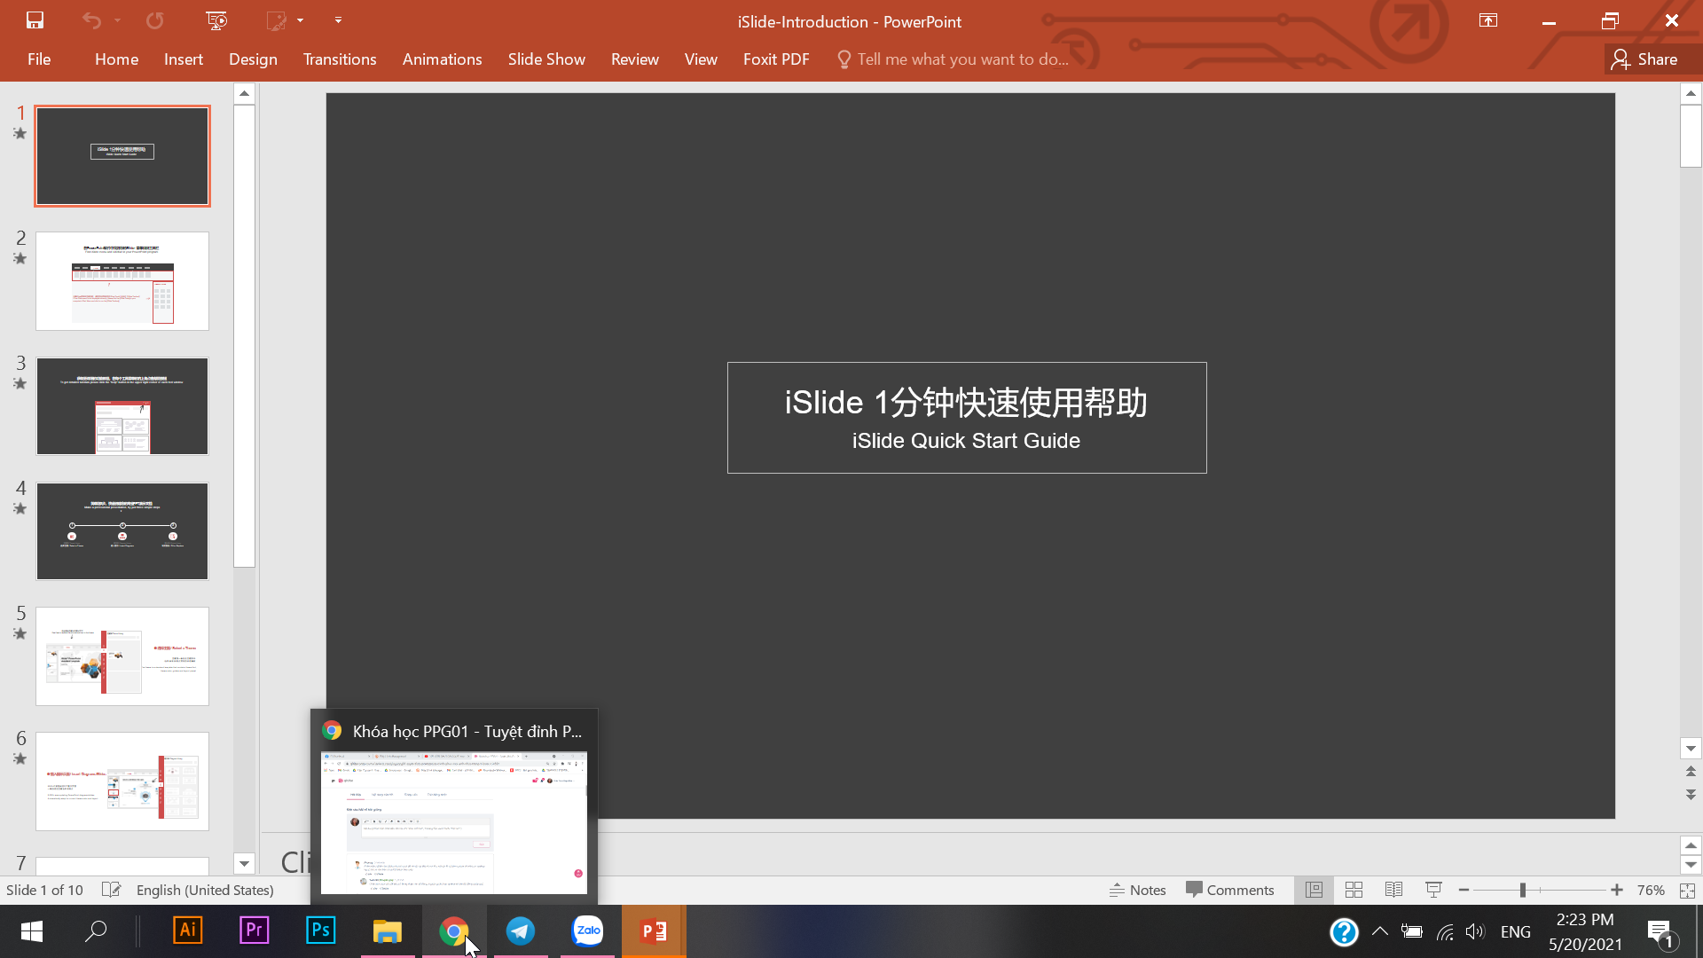
Task: Switch to the Insert tab
Action: [184, 59]
